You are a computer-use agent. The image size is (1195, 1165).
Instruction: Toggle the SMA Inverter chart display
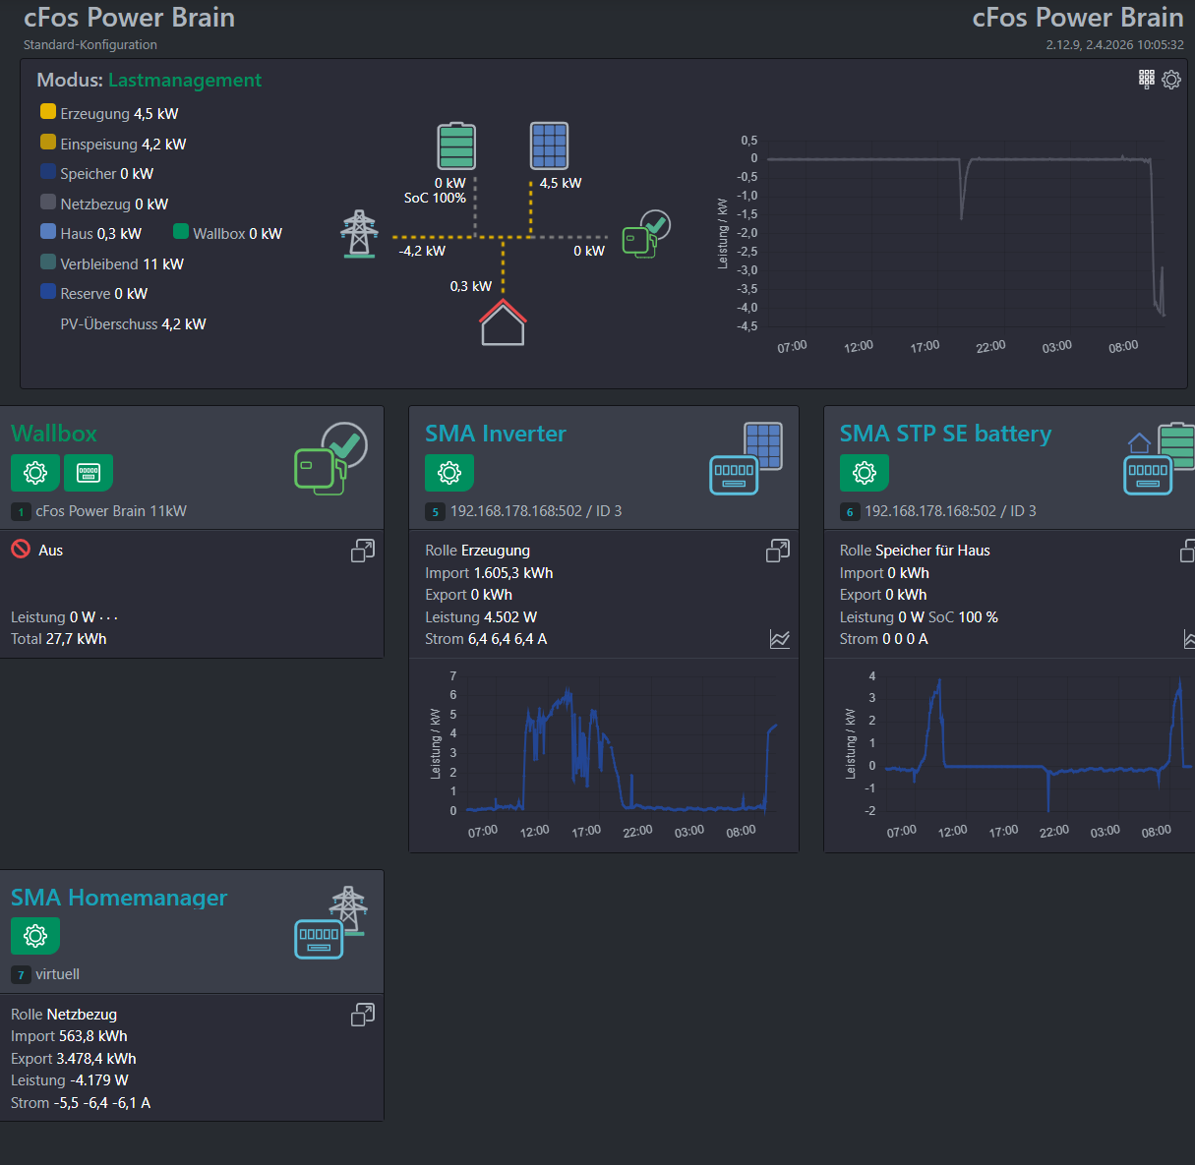(780, 640)
